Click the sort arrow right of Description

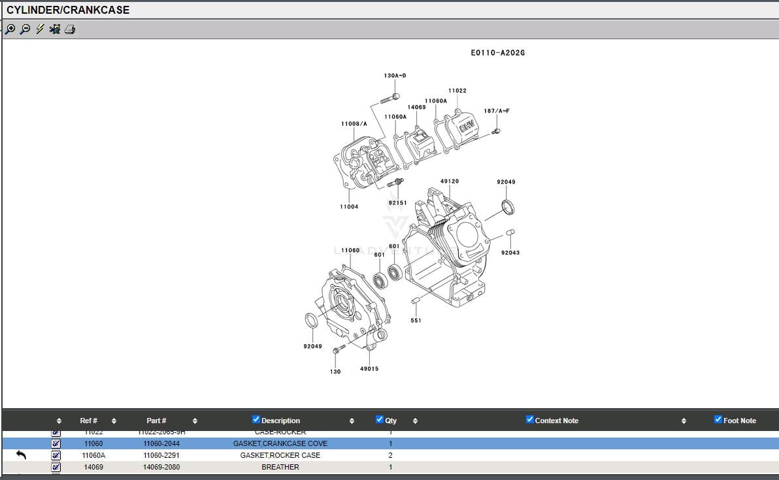point(352,421)
